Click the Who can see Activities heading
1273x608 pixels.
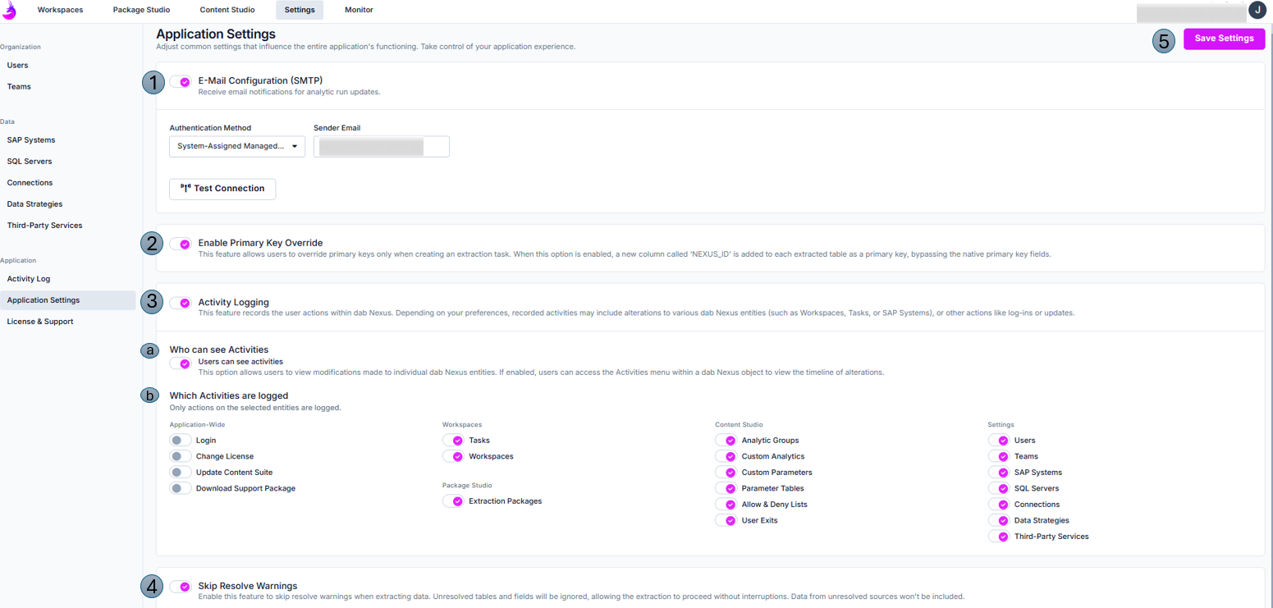[219, 350]
